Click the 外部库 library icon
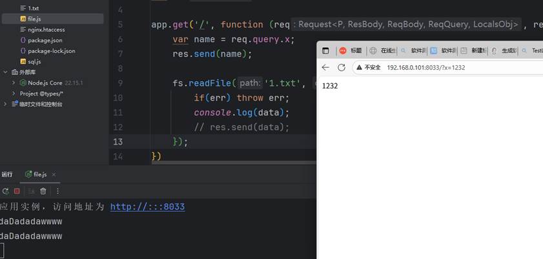Screen dimensions: 543x259 tap(15, 72)
